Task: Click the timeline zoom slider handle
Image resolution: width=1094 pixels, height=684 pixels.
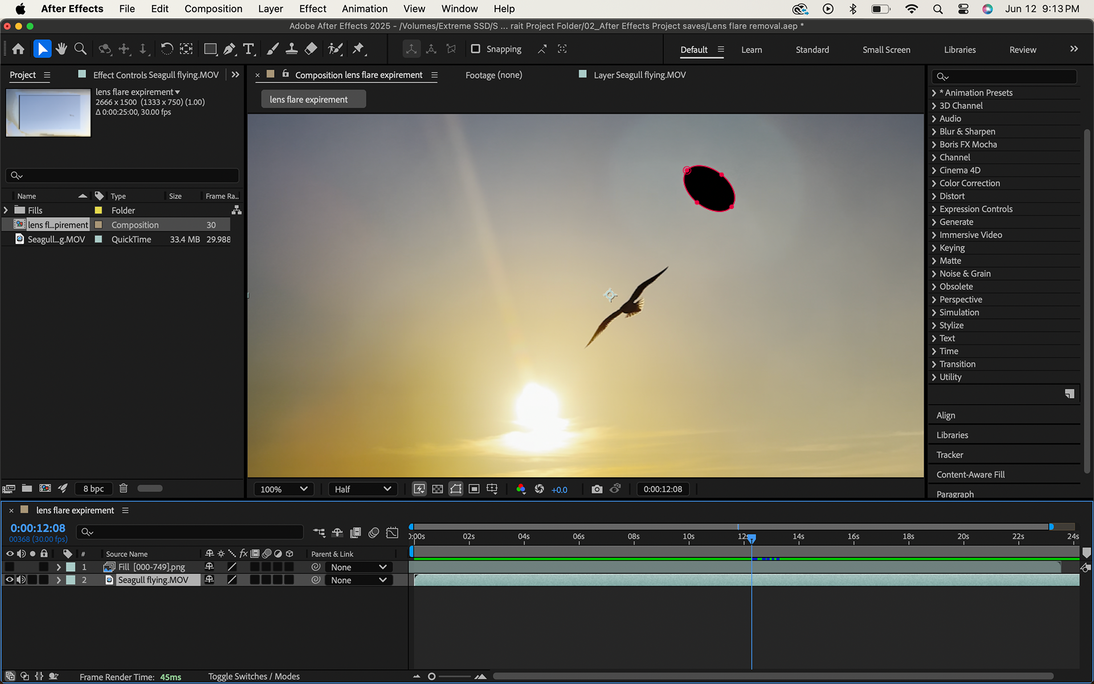Action: (432, 677)
